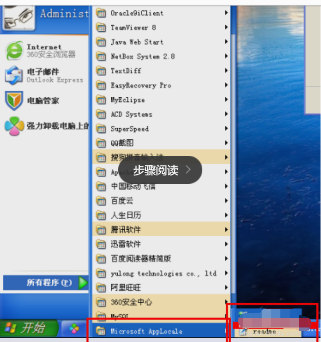This screenshot has height=342, width=321.
Task: Click the 迅雷软件 folder icon
Action: click(101, 244)
